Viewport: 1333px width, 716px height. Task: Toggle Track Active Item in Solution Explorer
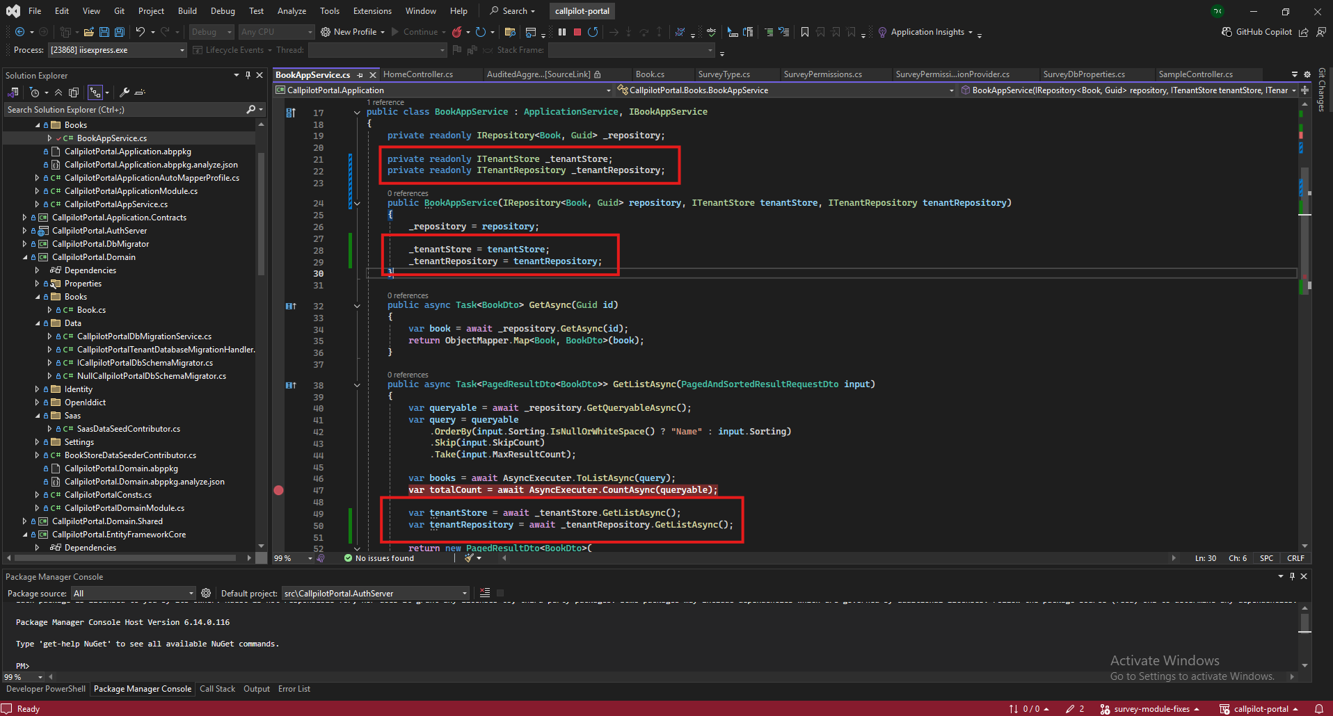pos(95,92)
